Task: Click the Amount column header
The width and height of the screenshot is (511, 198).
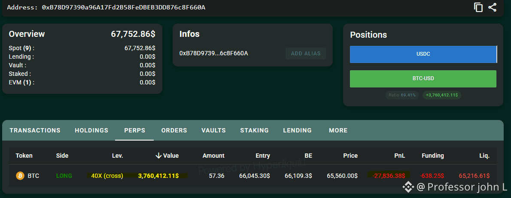Action: [x=213, y=156]
